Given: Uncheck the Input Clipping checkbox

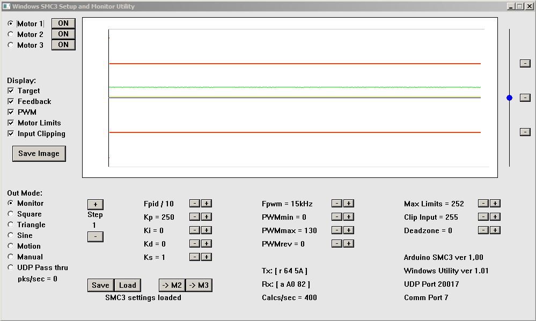Looking at the screenshot, I should click(11, 133).
